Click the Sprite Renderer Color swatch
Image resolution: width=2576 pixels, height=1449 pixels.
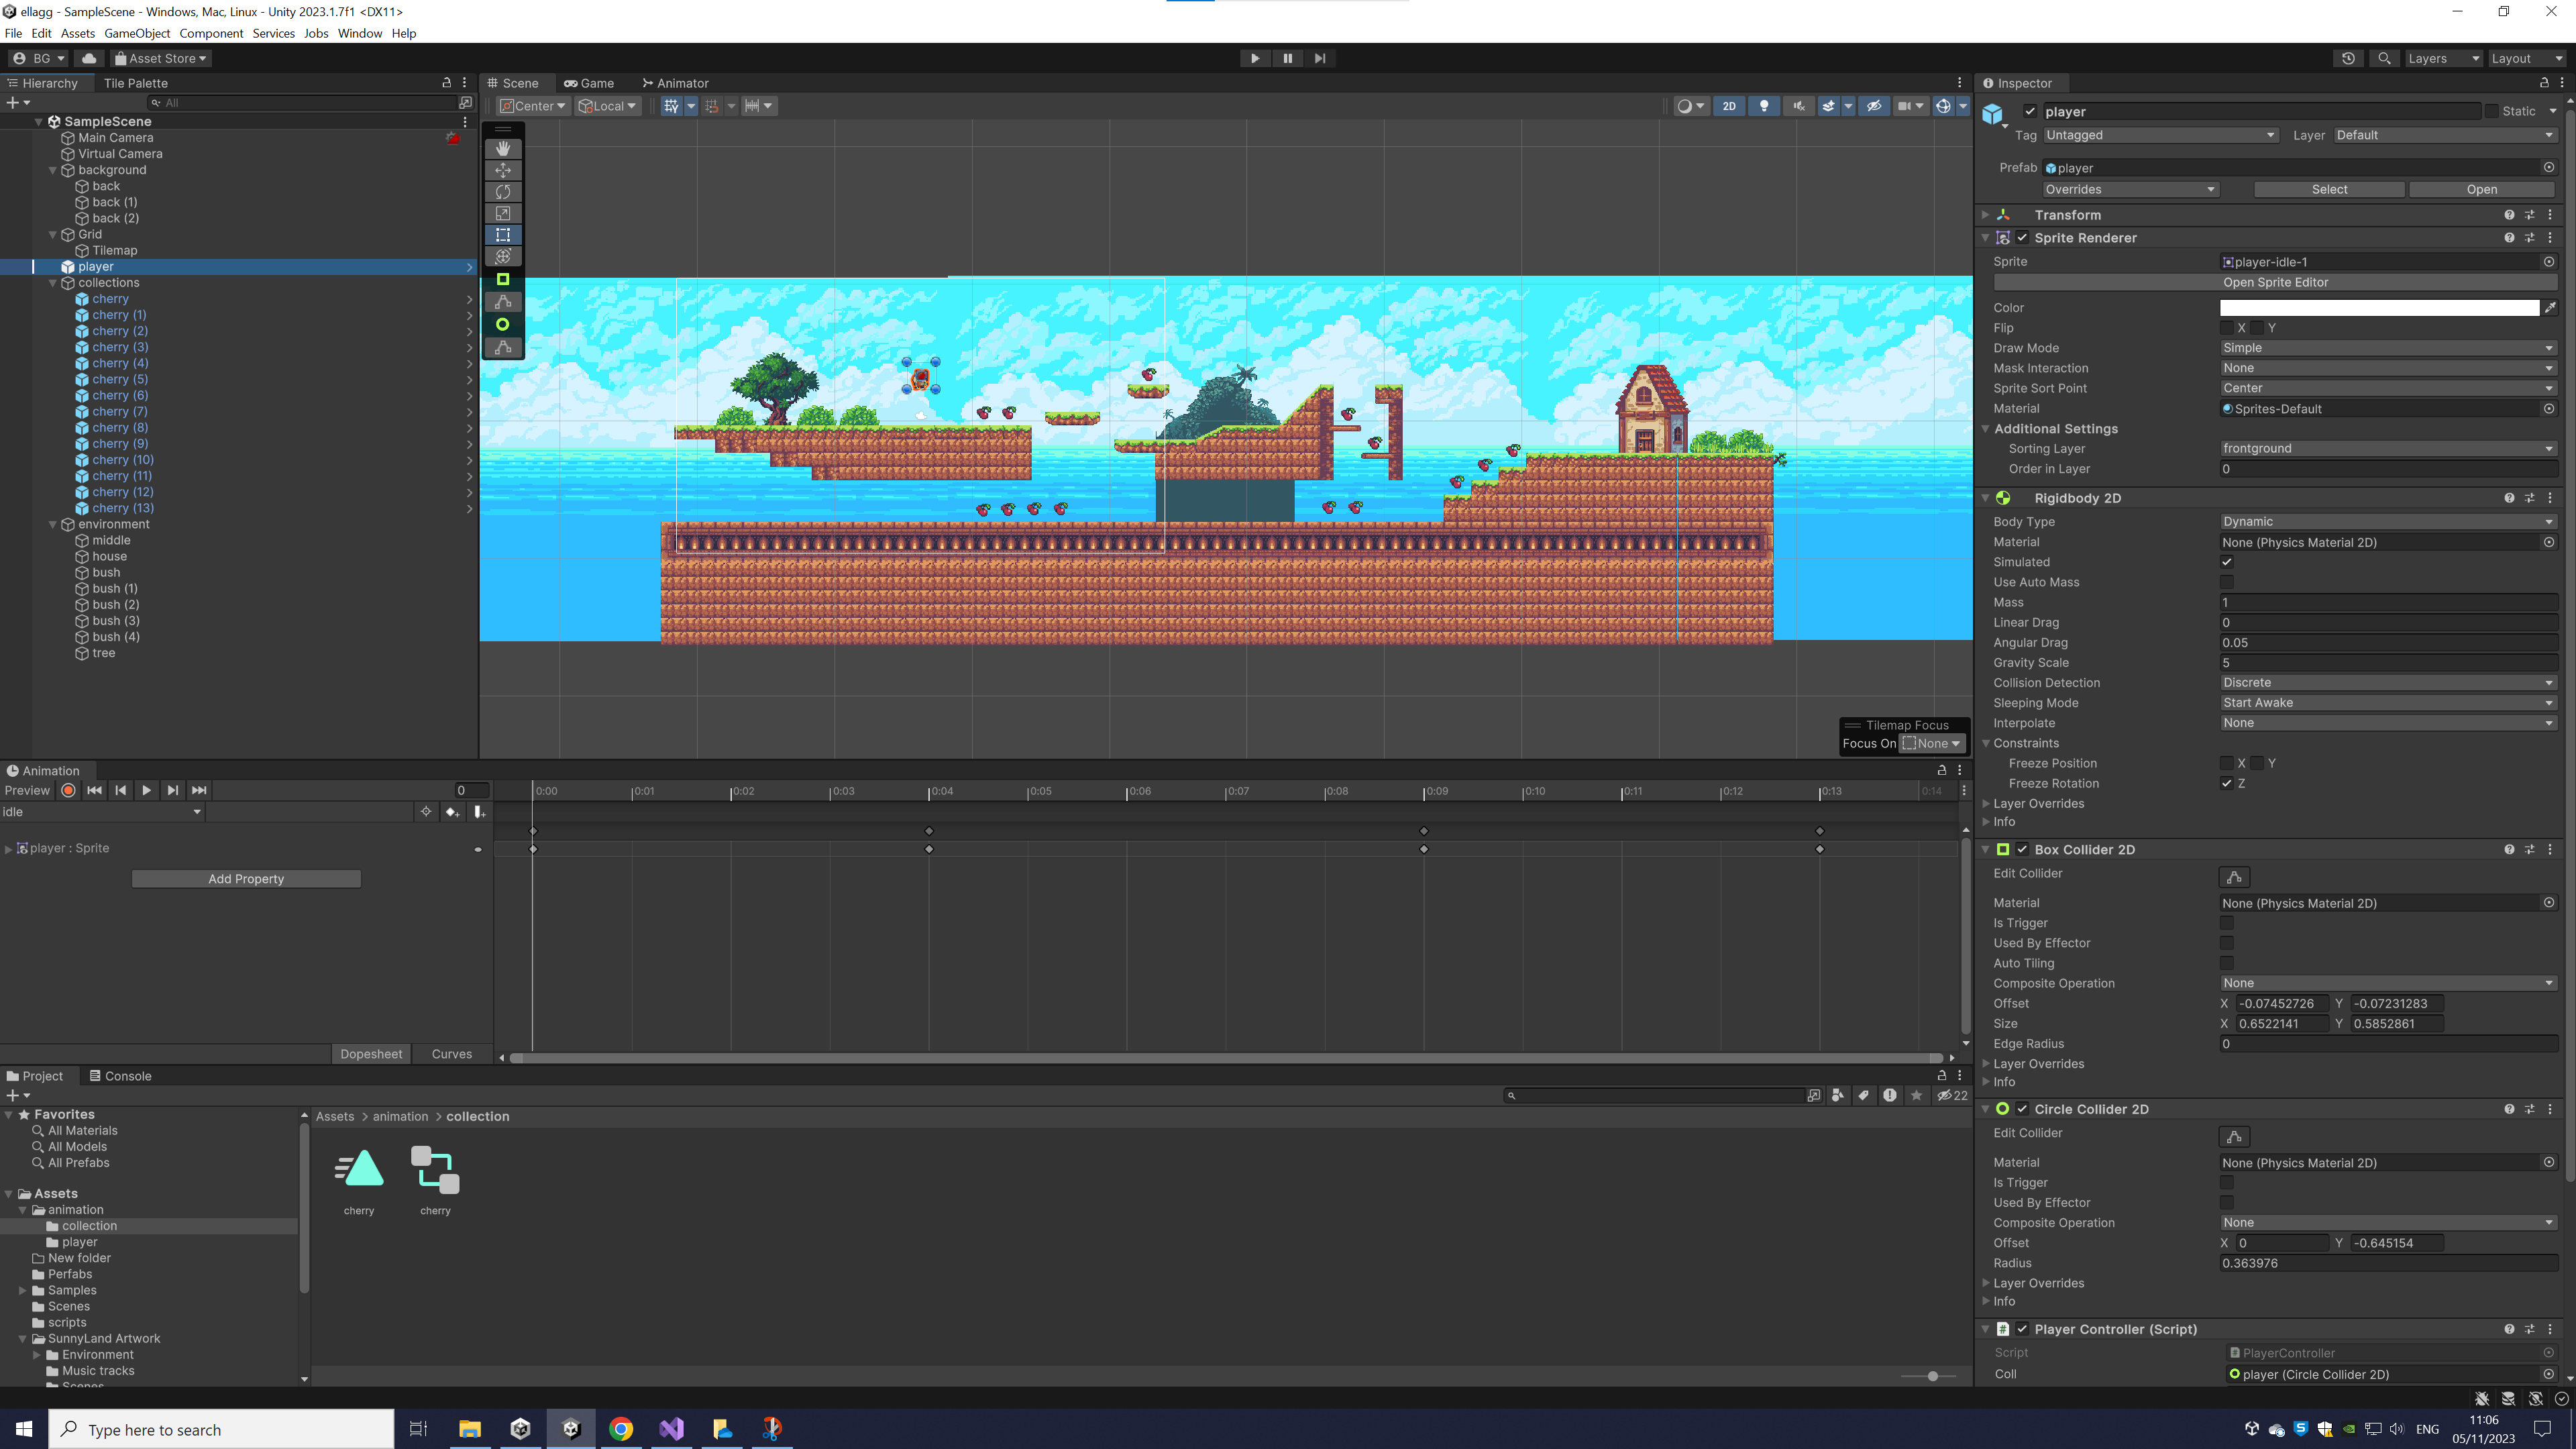[2378, 308]
